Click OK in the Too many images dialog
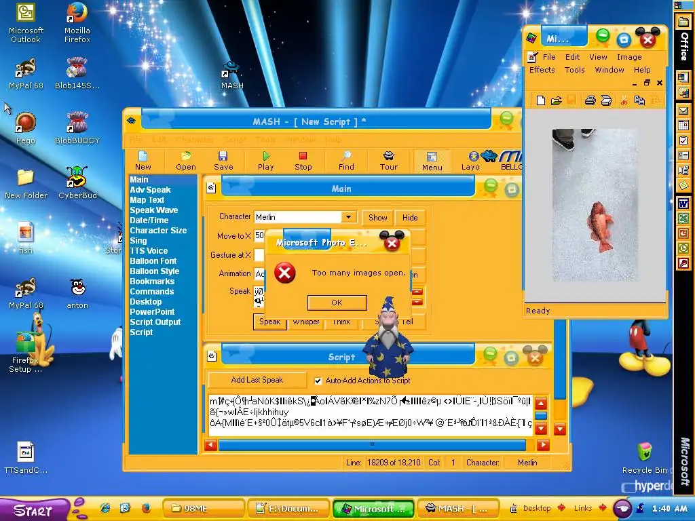The width and height of the screenshot is (695, 521). [337, 303]
